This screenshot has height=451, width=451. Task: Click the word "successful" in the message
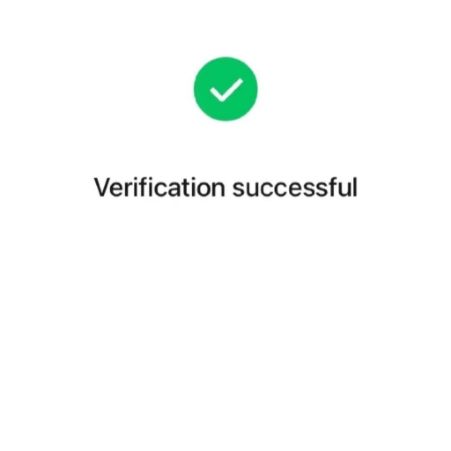(x=295, y=188)
